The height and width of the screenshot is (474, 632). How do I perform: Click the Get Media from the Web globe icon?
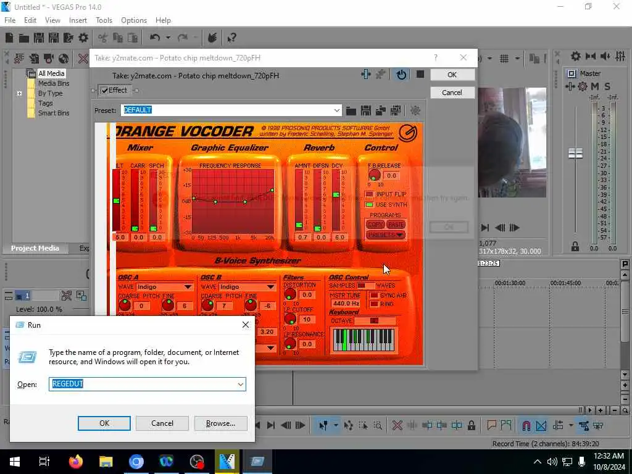pyautogui.click(x=64, y=59)
